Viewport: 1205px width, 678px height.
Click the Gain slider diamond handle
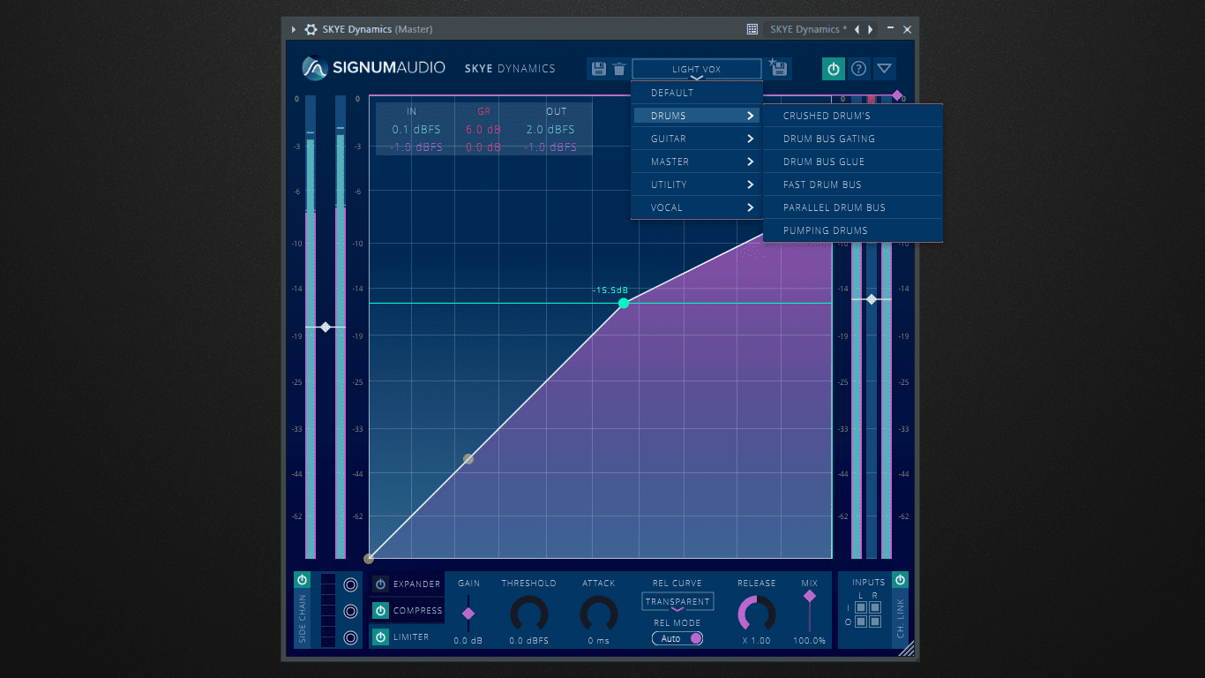(x=468, y=614)
